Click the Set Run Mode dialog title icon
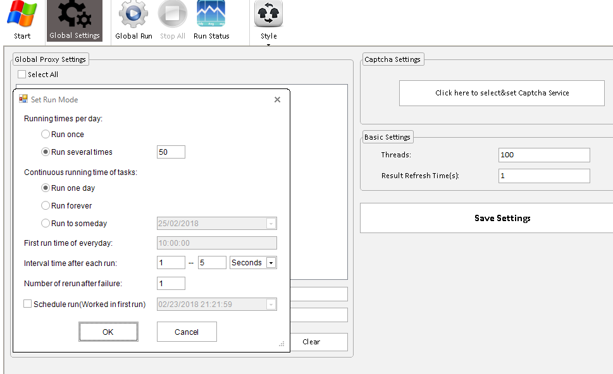Screen dimensions: 613x374 [23, 99]
